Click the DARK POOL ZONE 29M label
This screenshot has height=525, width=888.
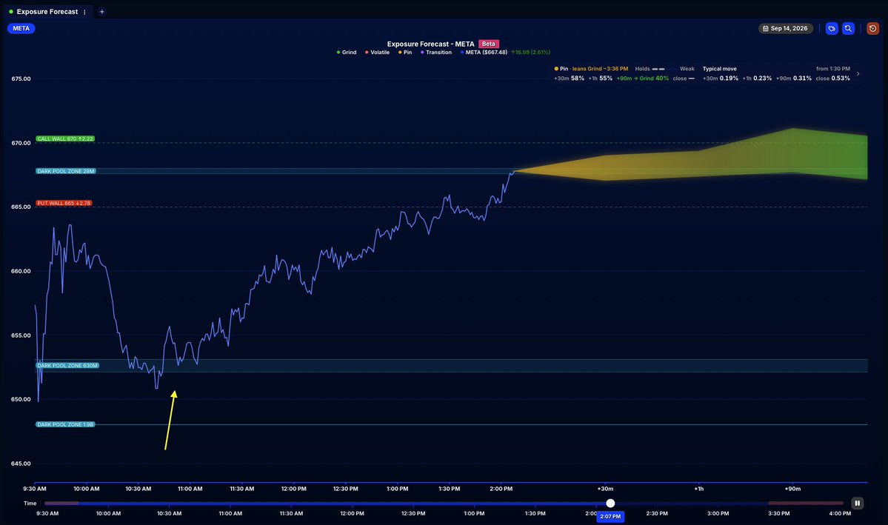tap(66, 171)
